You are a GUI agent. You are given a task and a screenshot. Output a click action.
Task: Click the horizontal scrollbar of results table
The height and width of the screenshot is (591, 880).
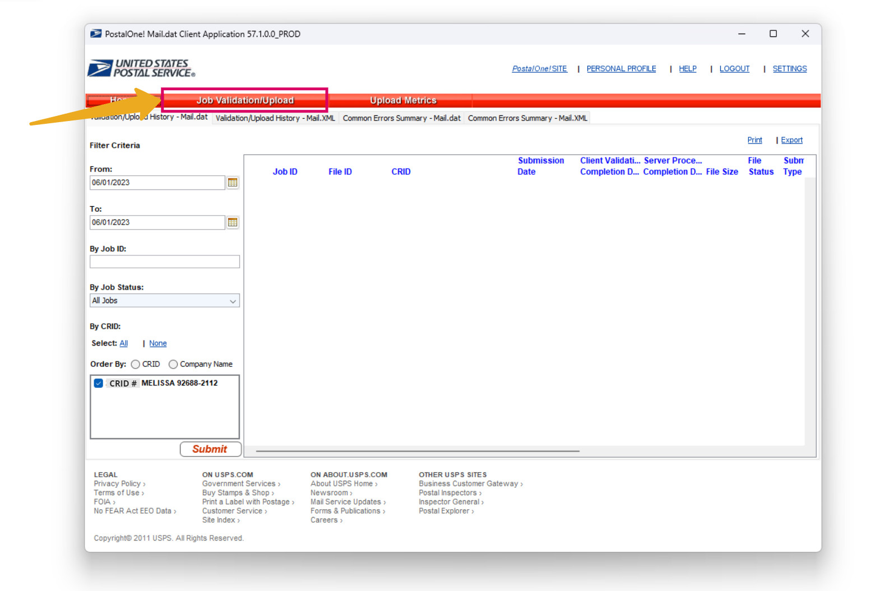click(x=418, y=451)
